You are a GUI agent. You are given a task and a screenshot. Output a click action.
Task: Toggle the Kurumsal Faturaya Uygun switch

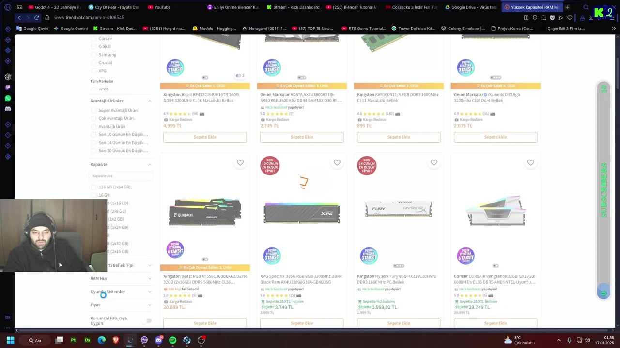point(147,320)
